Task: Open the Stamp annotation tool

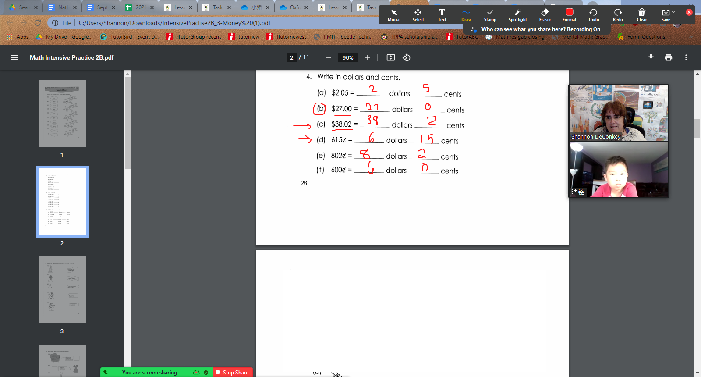Action: [490, 15]
